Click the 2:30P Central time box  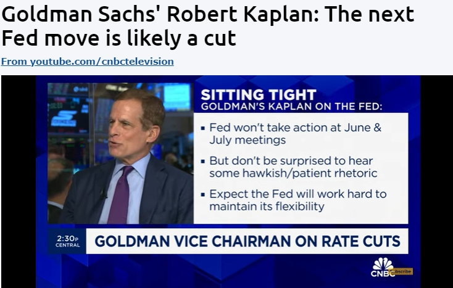(x=67, y=241)
